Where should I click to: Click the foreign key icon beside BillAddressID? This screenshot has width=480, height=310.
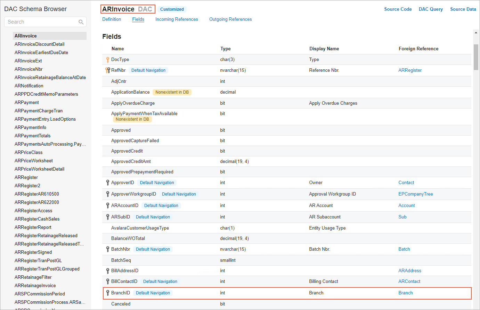pos(108,271)
